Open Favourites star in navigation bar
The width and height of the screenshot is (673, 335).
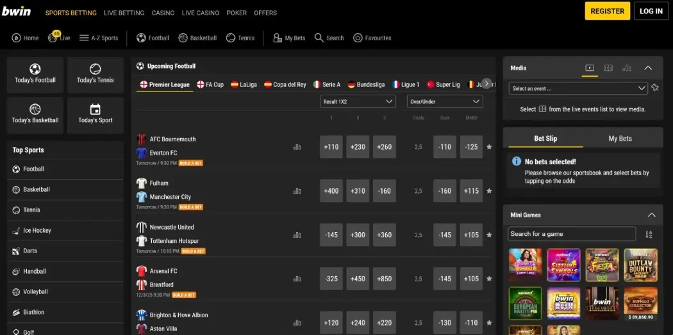click(358, 38)
